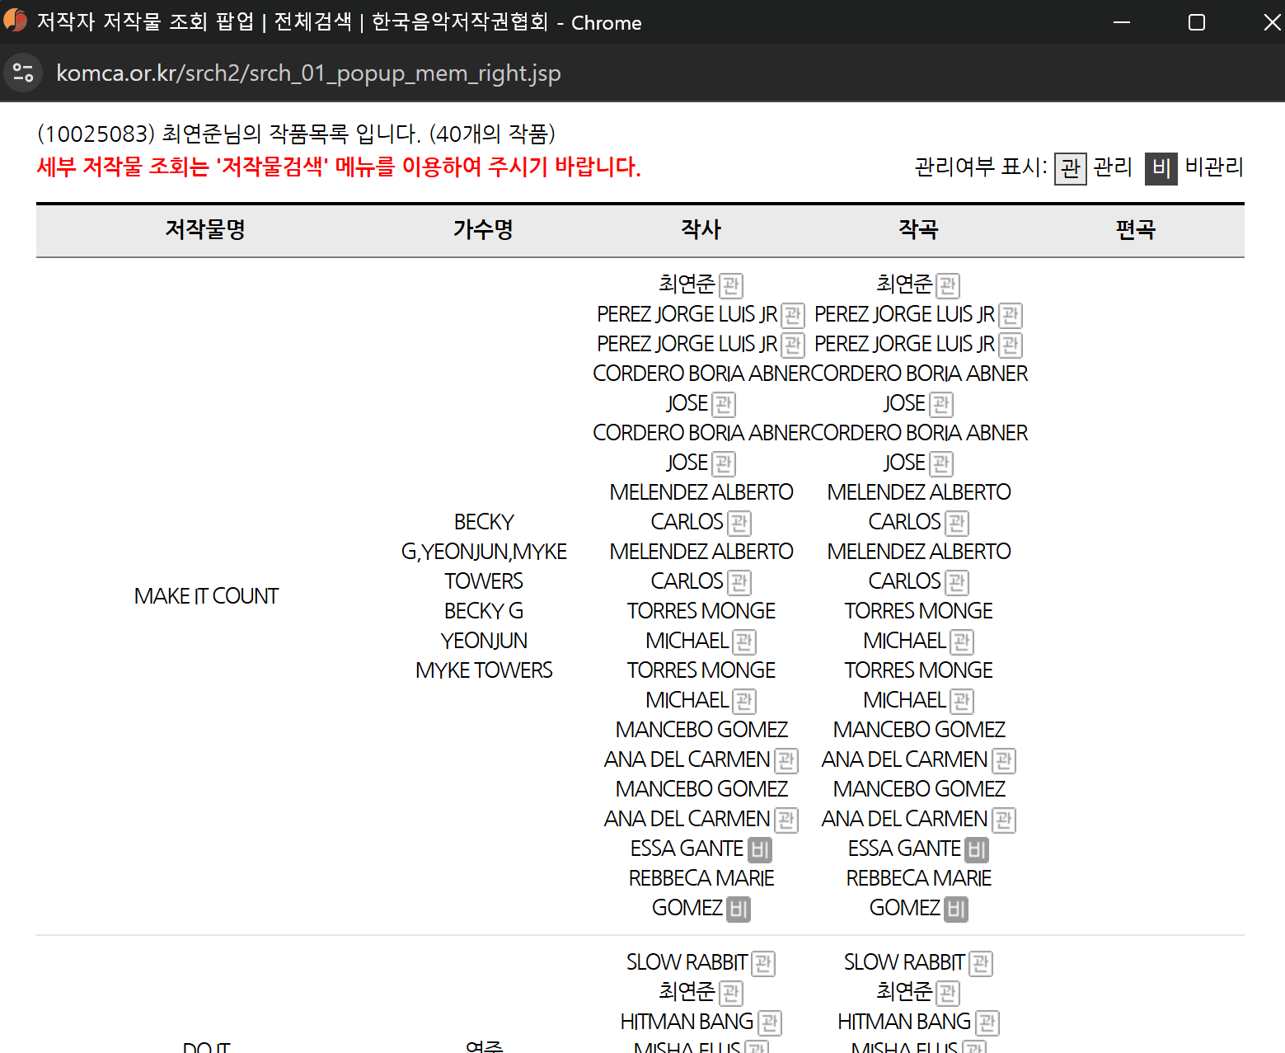Click 비 badge next to ESSA GANTE in 작사 column
Screen dimensions: 1285x1053
coord(759,849)
